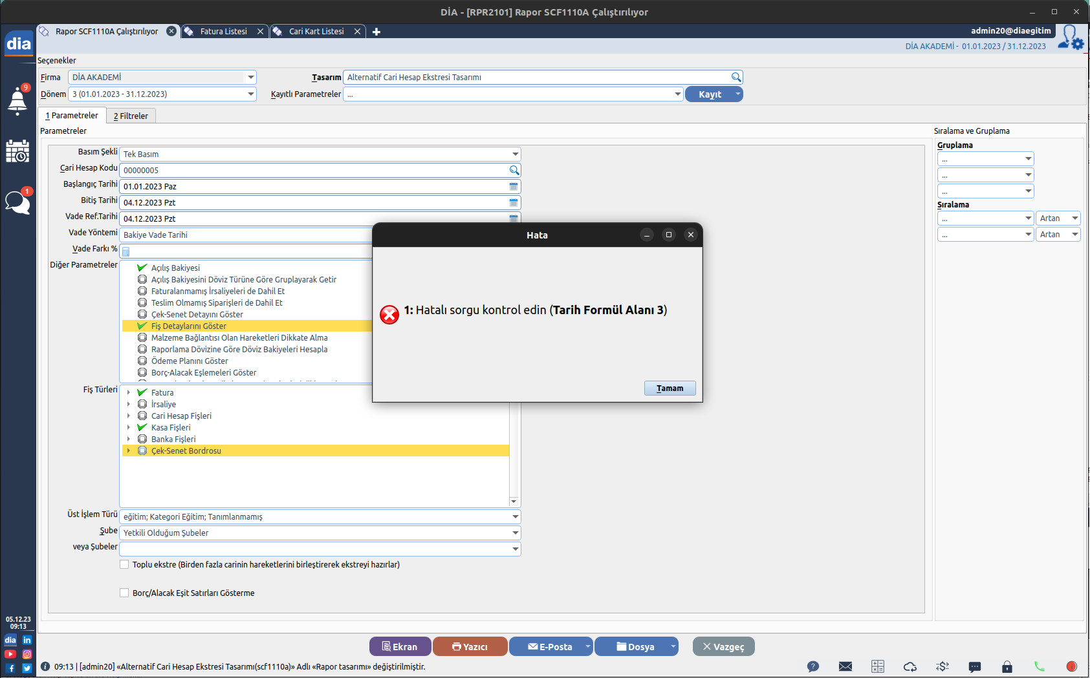Switch to the Fatura Listesi tab

(223, 32)
